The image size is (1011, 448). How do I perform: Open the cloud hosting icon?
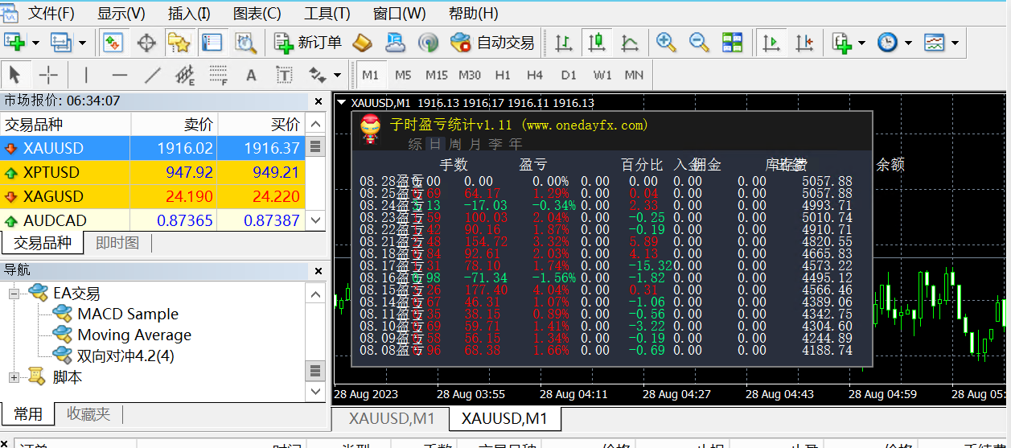coord(395,43)
